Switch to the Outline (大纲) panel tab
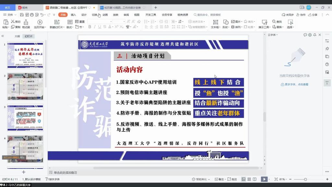The image size is (332, 187). 17,36
